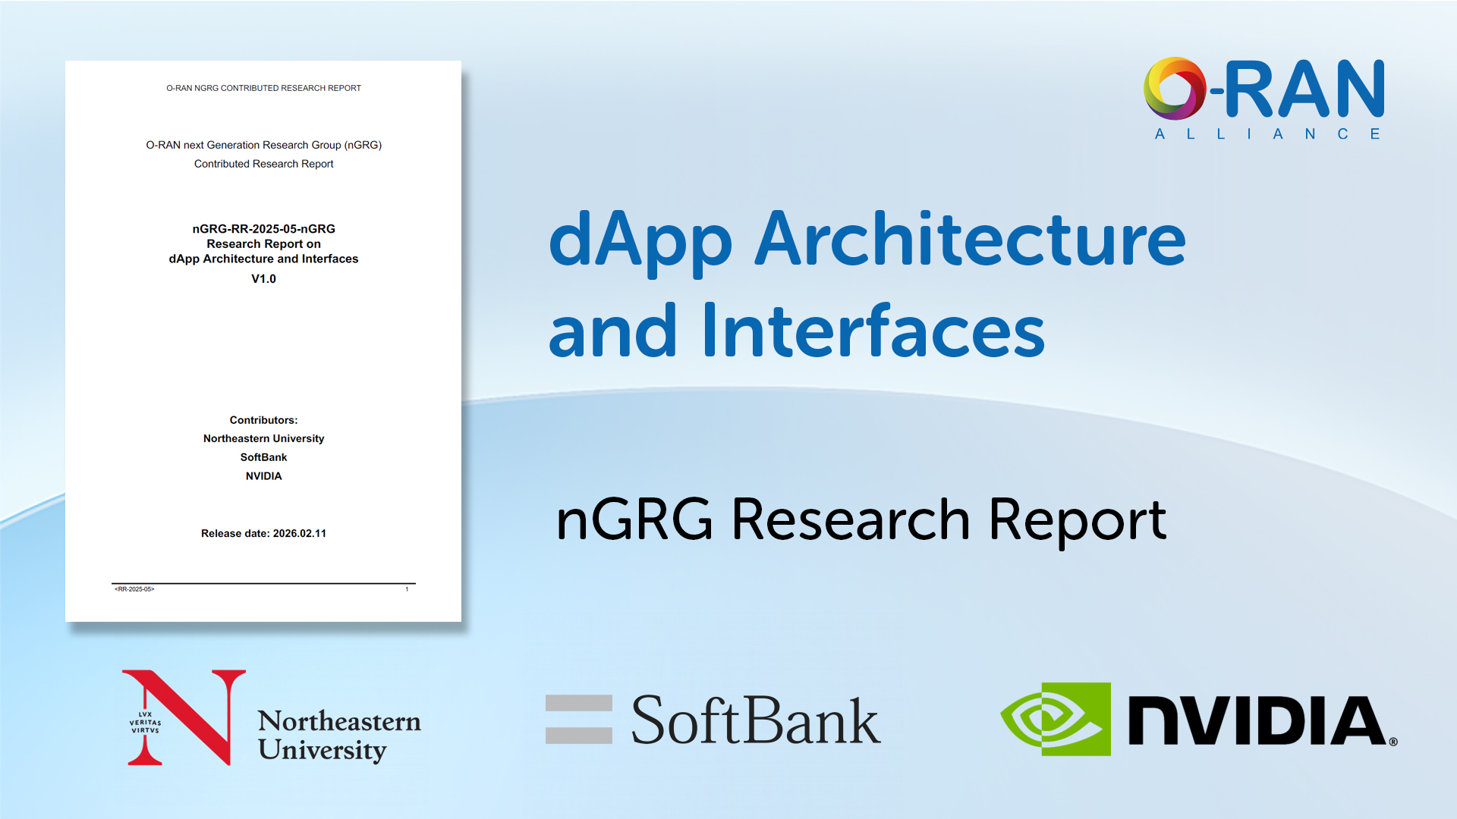This screenshot has width=1457, height=819.
Task: Click the RR-2025-05 footer label
Action: (134, 589)
